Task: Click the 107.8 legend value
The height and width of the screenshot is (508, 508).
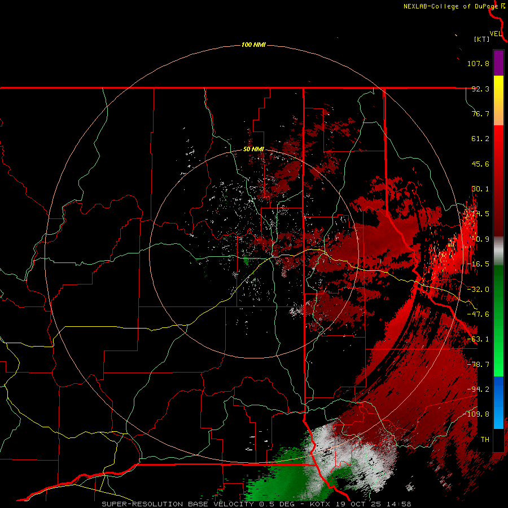Action: click(478, 63)
